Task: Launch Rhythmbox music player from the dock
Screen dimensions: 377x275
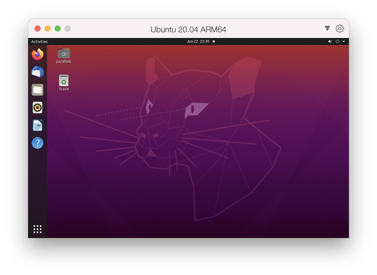Action: pyautogui.click(x=38, y=107)
